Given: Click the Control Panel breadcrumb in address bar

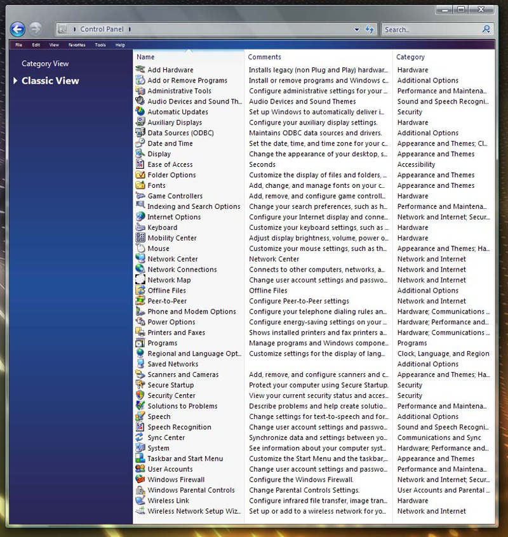Looking at the screenshot, I should pos(102,29).
